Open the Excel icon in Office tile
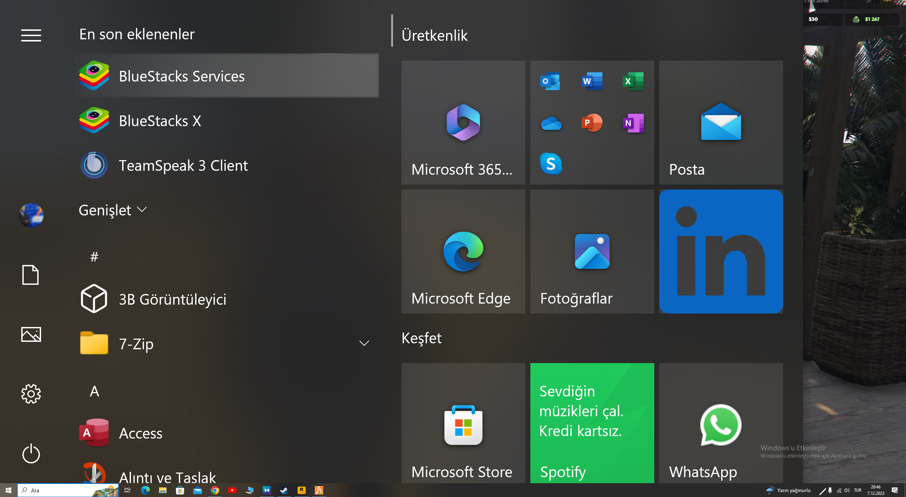The image size is (906, 497). point(633,81)
